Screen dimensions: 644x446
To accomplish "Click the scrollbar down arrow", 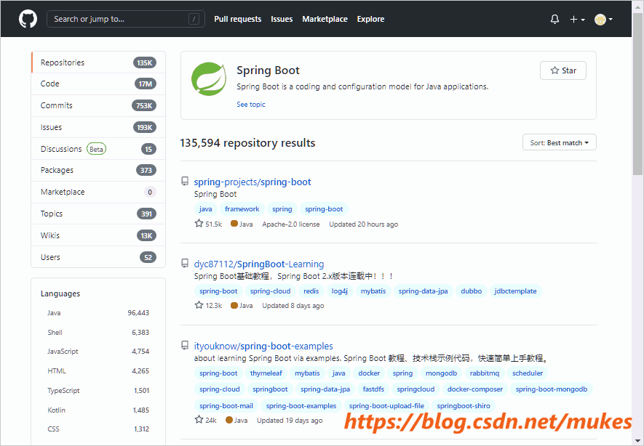I will point(638,441).
